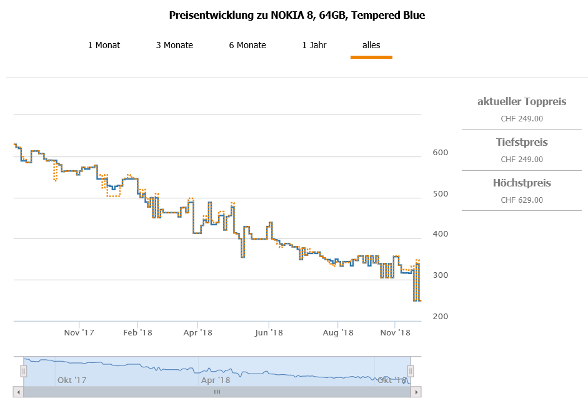Show the 6 Monate price history
The image size is (588, 408).
coord(247,45)
